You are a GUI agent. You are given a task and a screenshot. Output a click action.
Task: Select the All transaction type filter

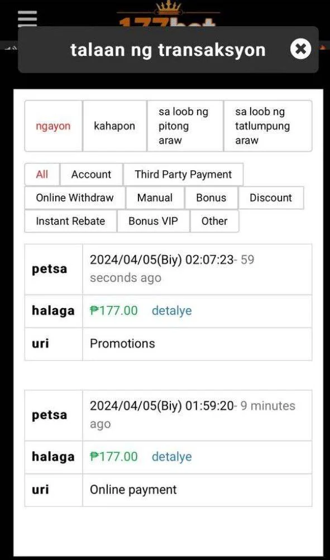[42, 174]
